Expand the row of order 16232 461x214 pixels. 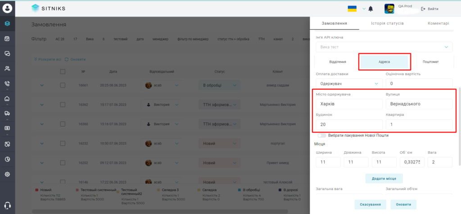pos(42,144)
